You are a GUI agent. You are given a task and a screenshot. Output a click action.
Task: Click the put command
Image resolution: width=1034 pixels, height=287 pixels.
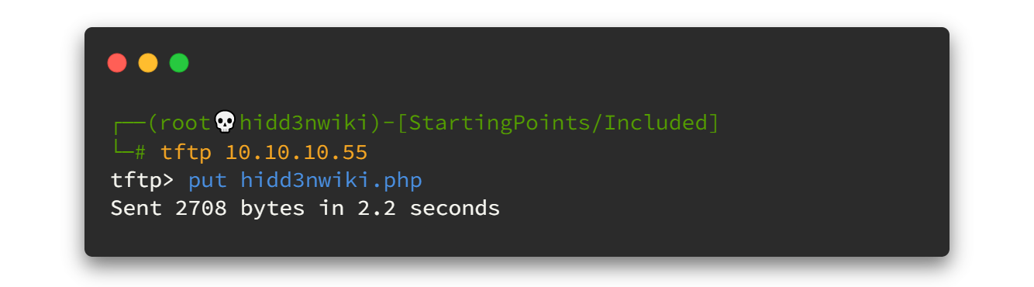click(x=207, y=182)
